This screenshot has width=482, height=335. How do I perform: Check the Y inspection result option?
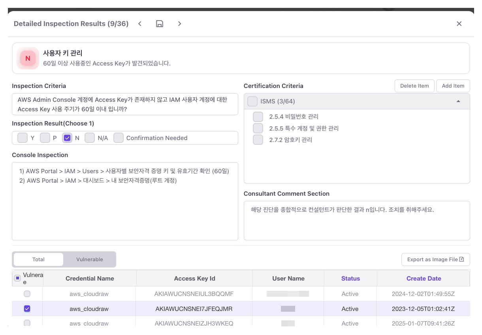[23, 138]
